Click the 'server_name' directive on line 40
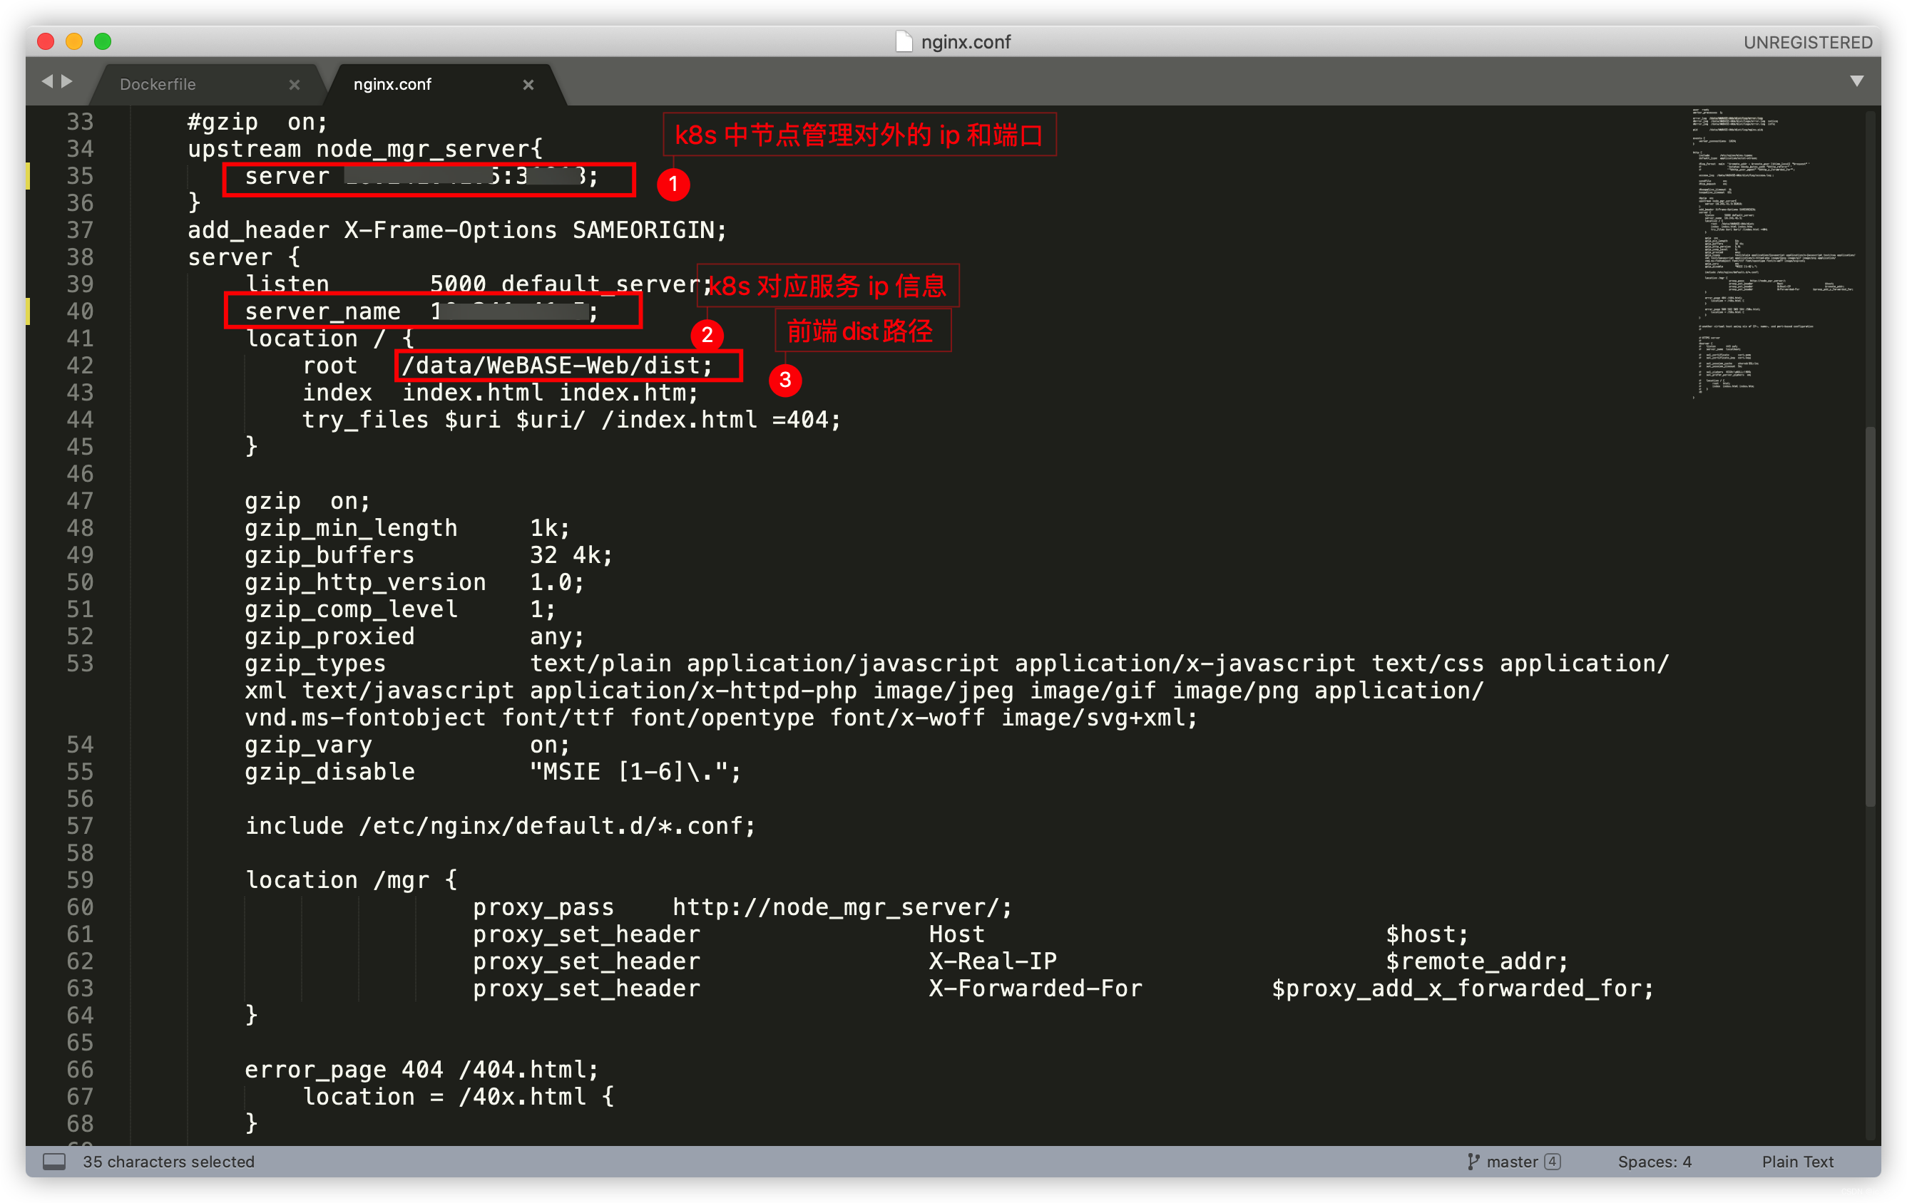Viewport: 1907px width, 1203px height. pyautogui.click(x=322, y=311)
